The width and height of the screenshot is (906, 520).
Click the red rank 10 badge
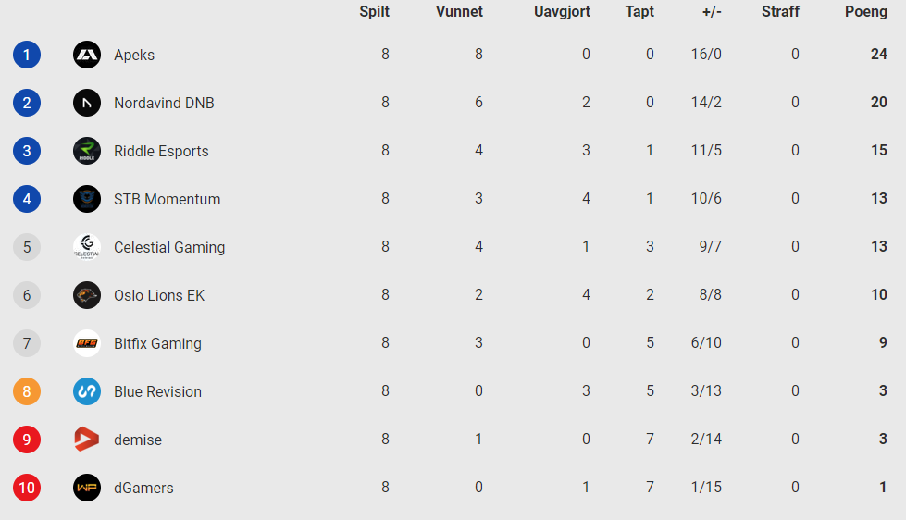click(27, 488)
